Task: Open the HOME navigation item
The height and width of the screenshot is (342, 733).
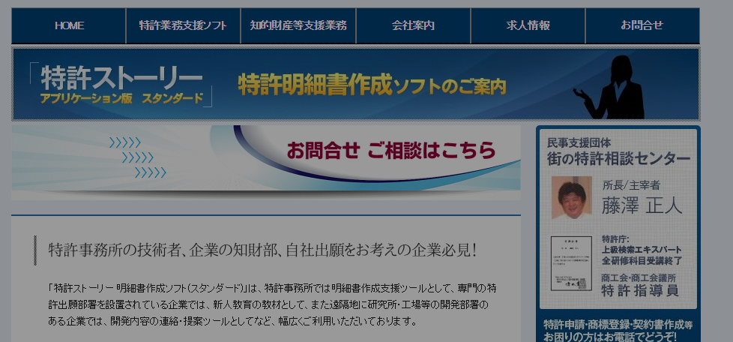Action: [69, 25]
